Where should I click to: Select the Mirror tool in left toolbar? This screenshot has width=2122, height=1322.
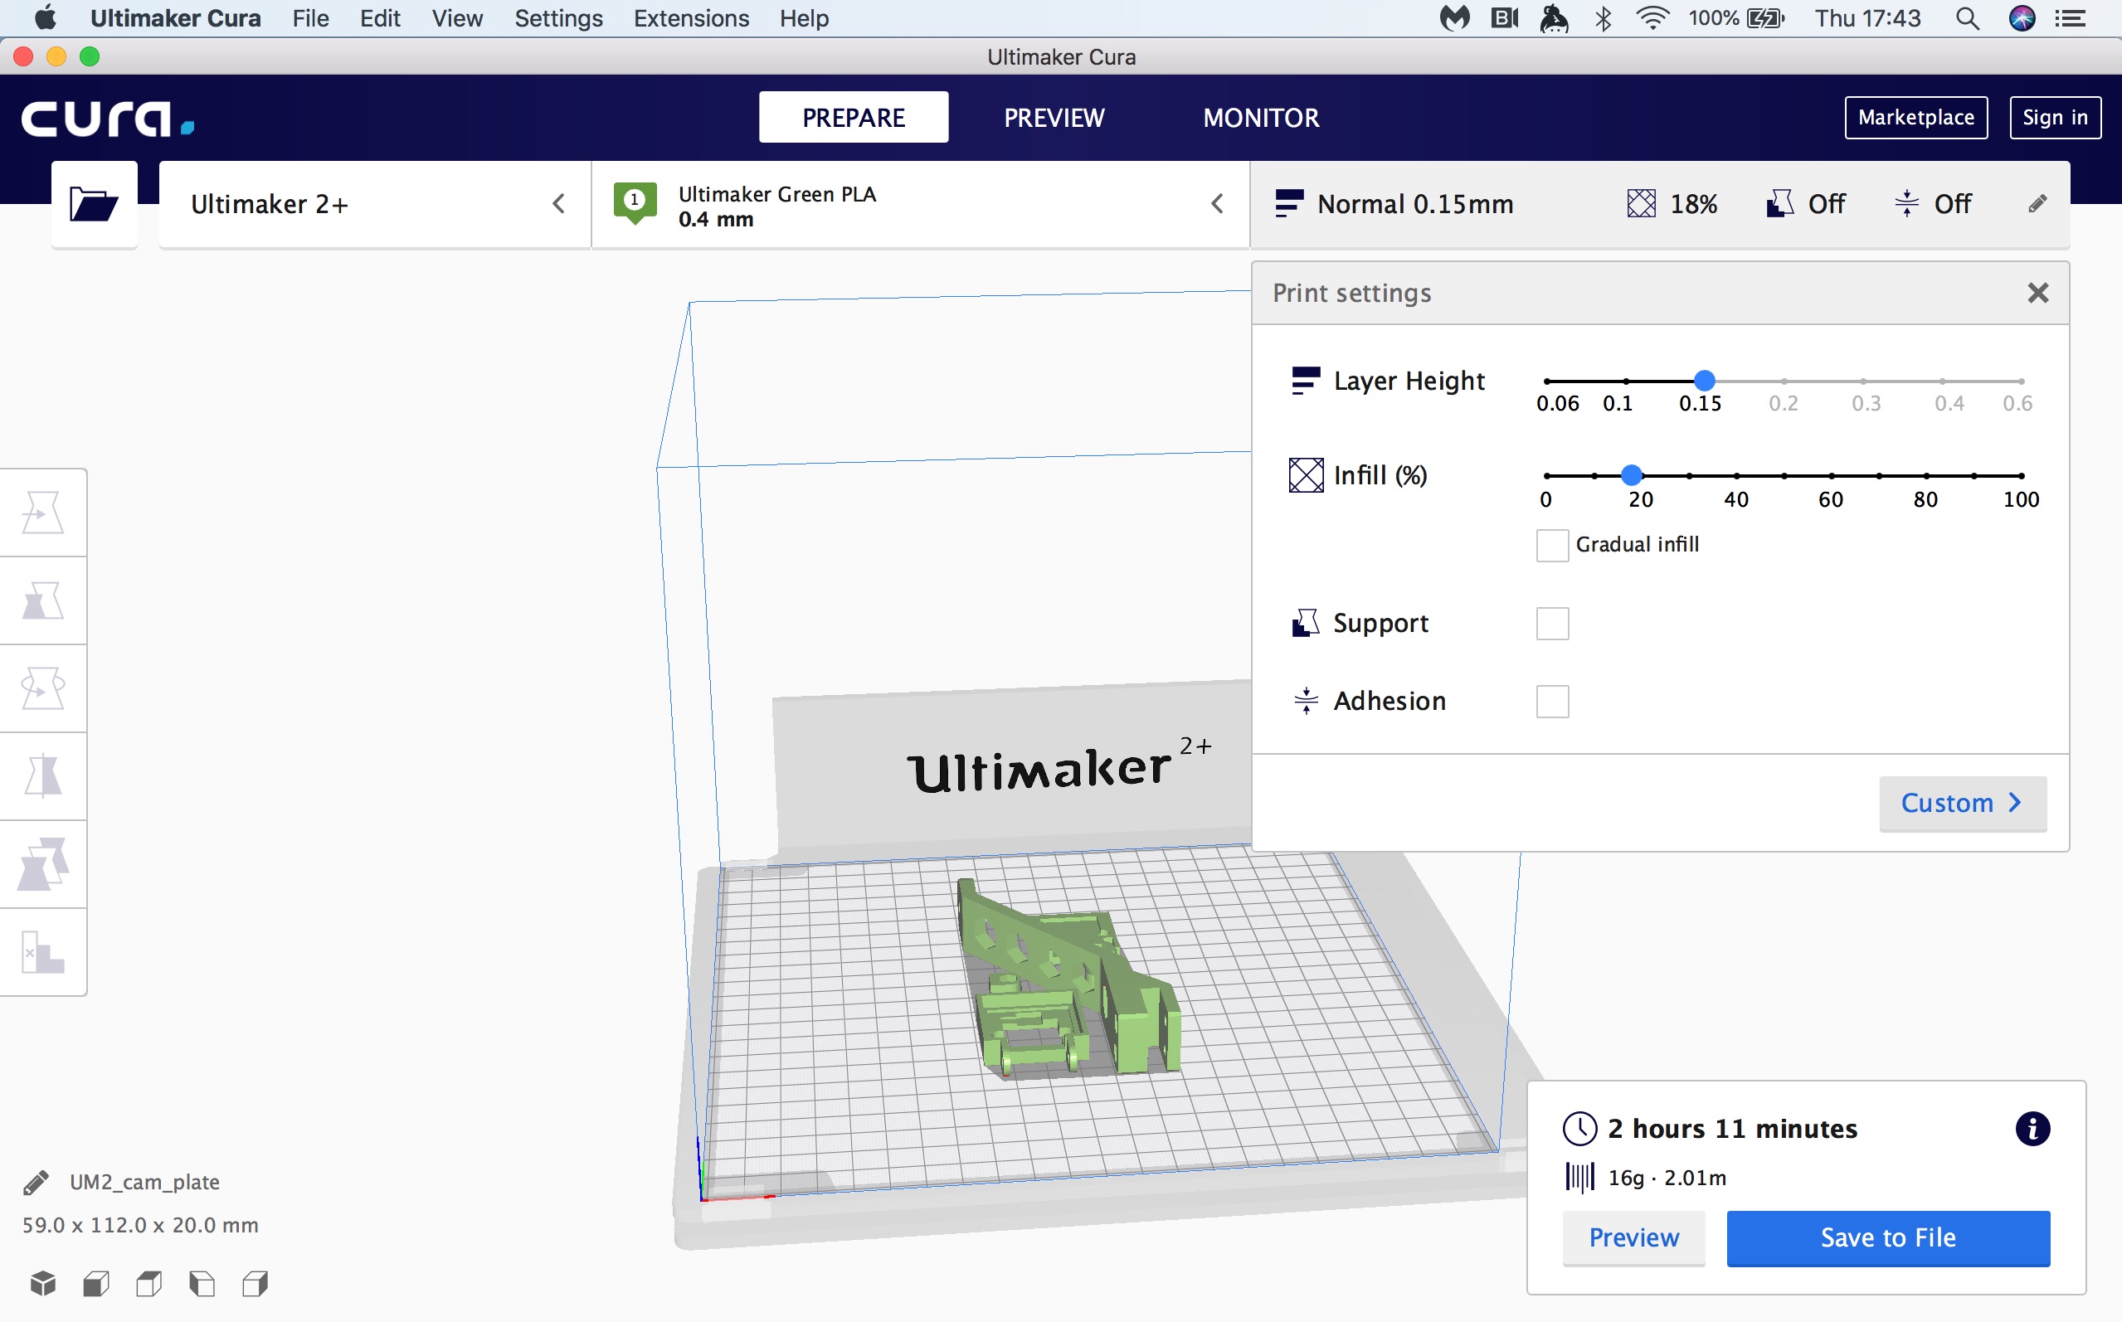coord(43,776)
